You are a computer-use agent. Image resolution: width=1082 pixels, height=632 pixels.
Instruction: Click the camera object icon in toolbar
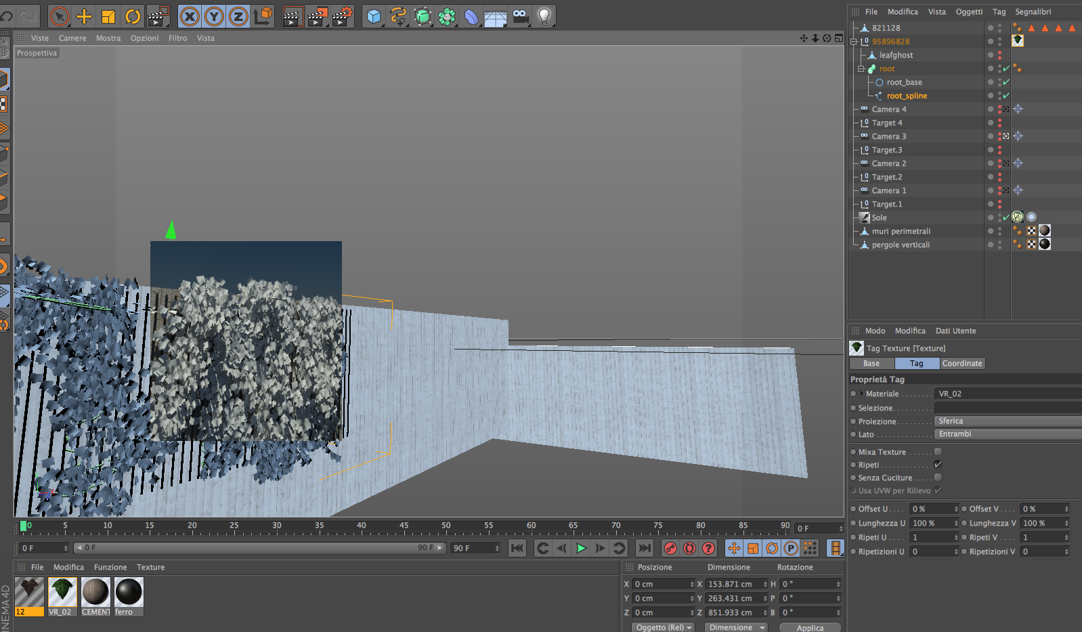pyautogui.click(x=520, y=16)
